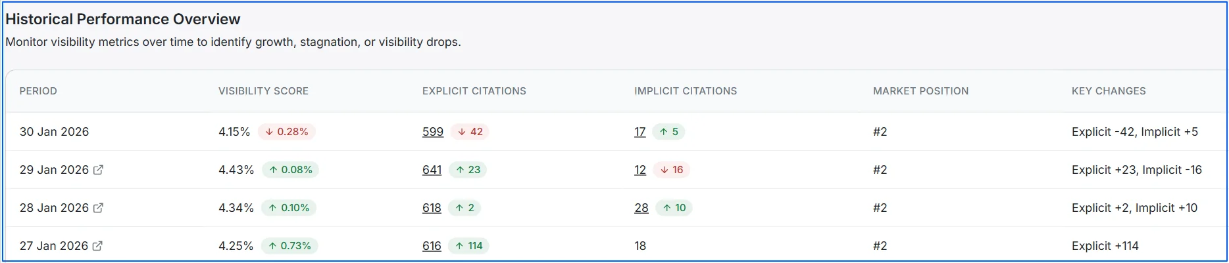
Task: Click the Explicit Citations column header
Action: 474,91
